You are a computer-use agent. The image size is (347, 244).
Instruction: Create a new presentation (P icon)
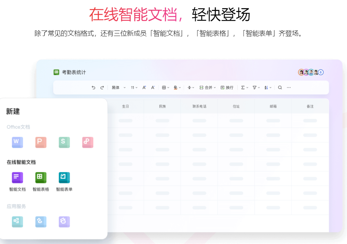[41, 142]
